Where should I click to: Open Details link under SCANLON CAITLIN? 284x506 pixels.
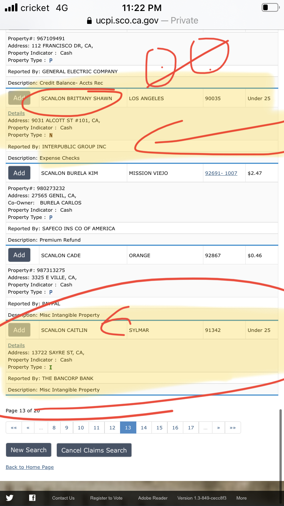pyautogui.click(x=16, y=345)
